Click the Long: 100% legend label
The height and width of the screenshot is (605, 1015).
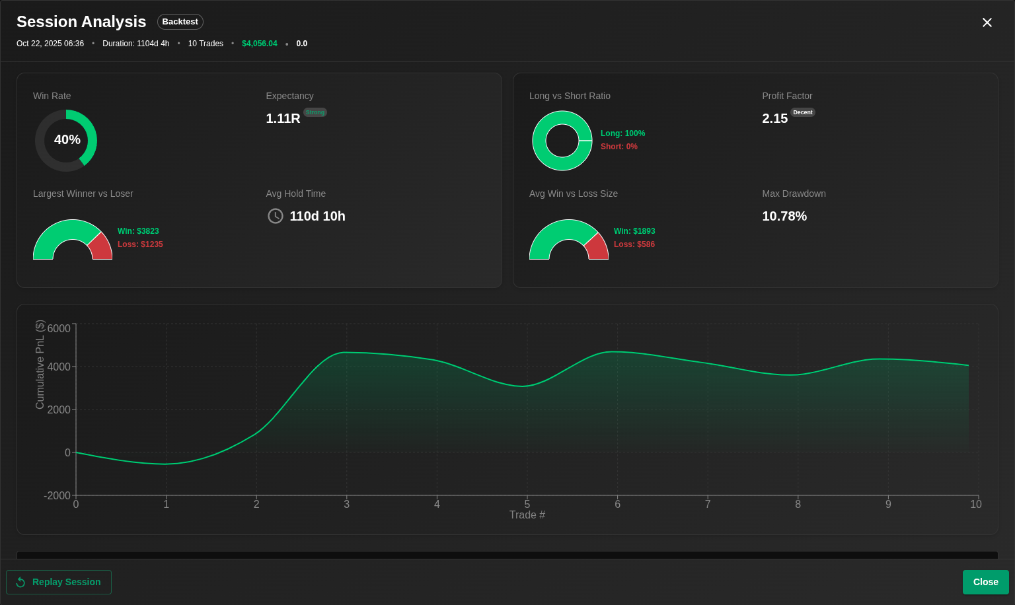click(622, 133)
